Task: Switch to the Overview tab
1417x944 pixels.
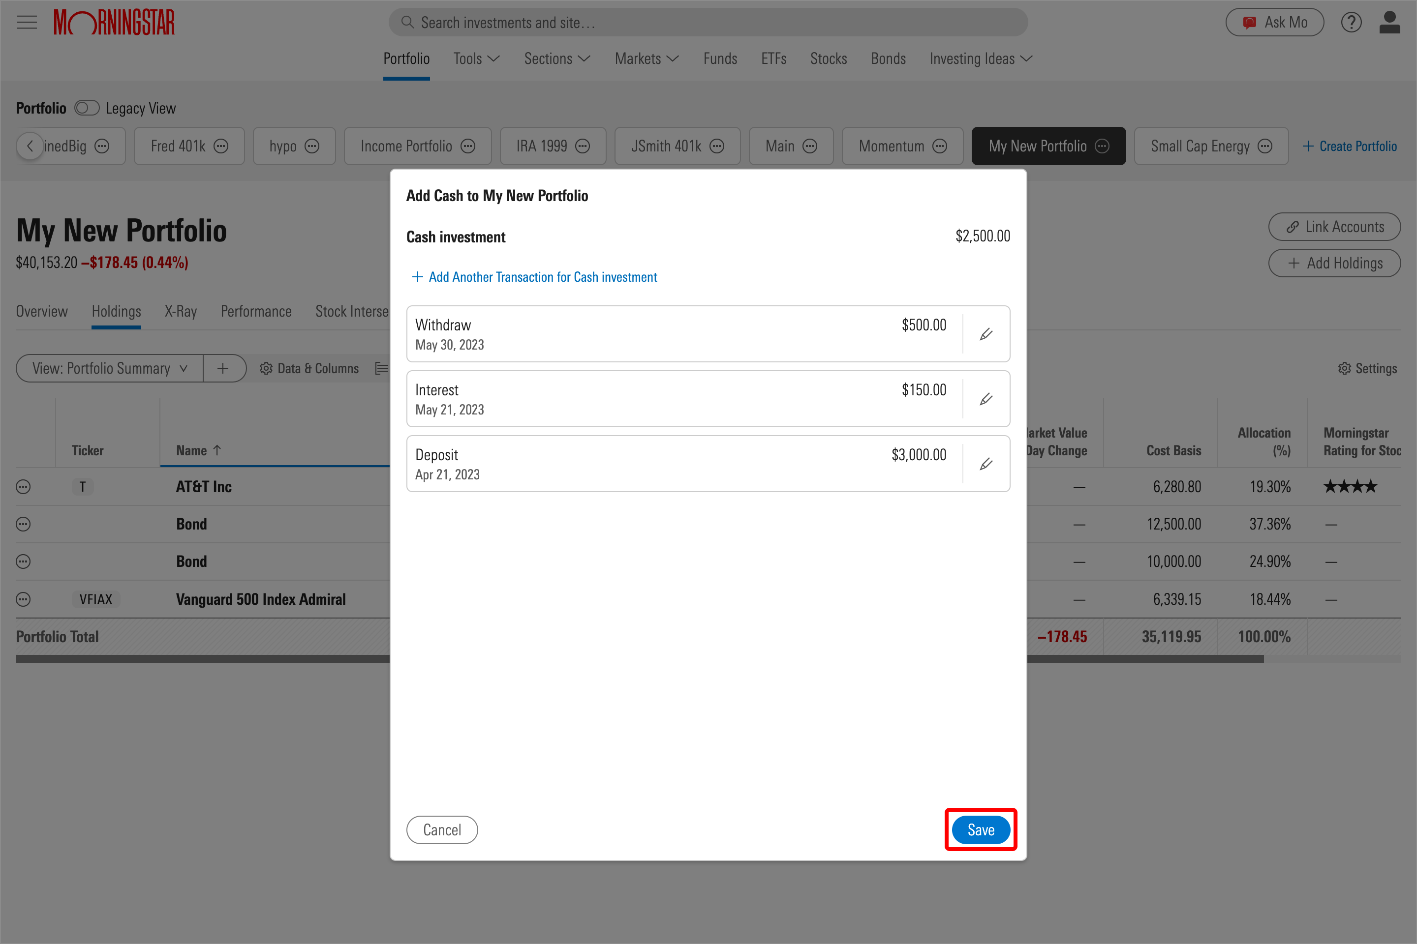Action: [x=42, y=311]
